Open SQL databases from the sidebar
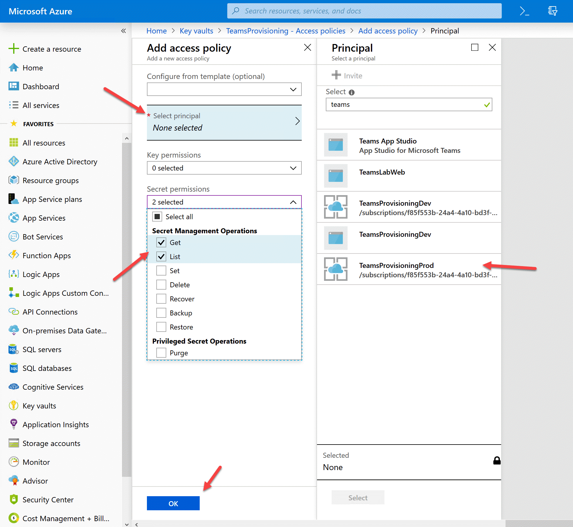 pos(47,368)
